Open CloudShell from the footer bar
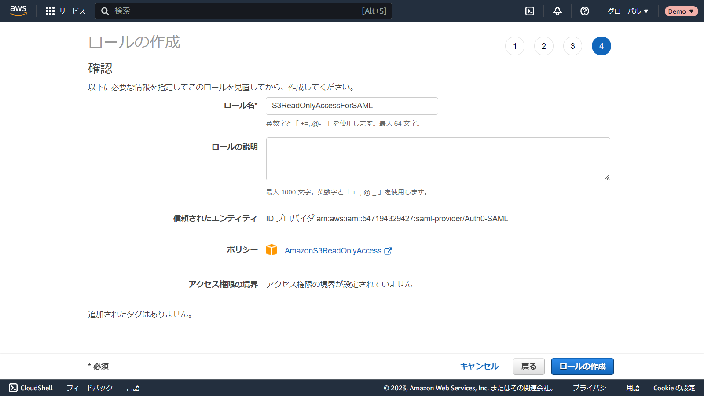The height and width of the screenshot is (396, 704). pos(31,388)
